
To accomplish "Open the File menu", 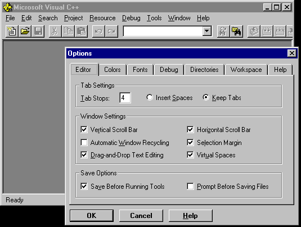I will (10, 18).
